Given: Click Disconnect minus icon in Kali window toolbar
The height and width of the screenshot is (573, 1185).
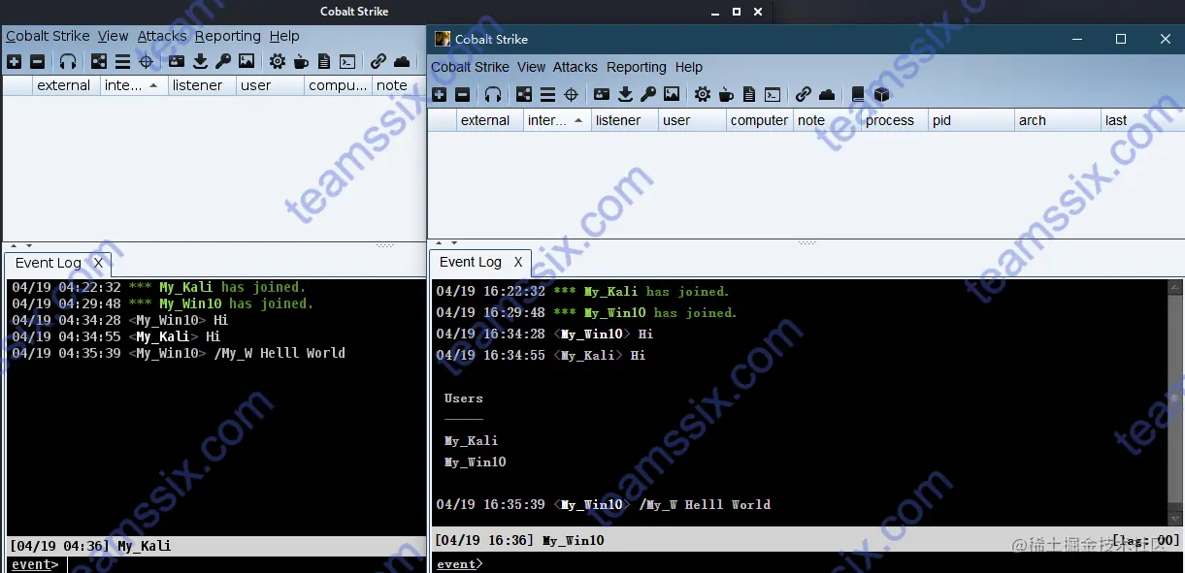Looking at the screenshot, I should 38,61.
